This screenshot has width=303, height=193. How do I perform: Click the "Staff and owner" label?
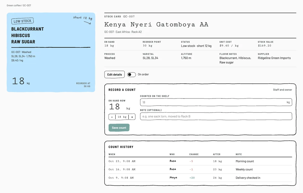(x=283, y=90)
